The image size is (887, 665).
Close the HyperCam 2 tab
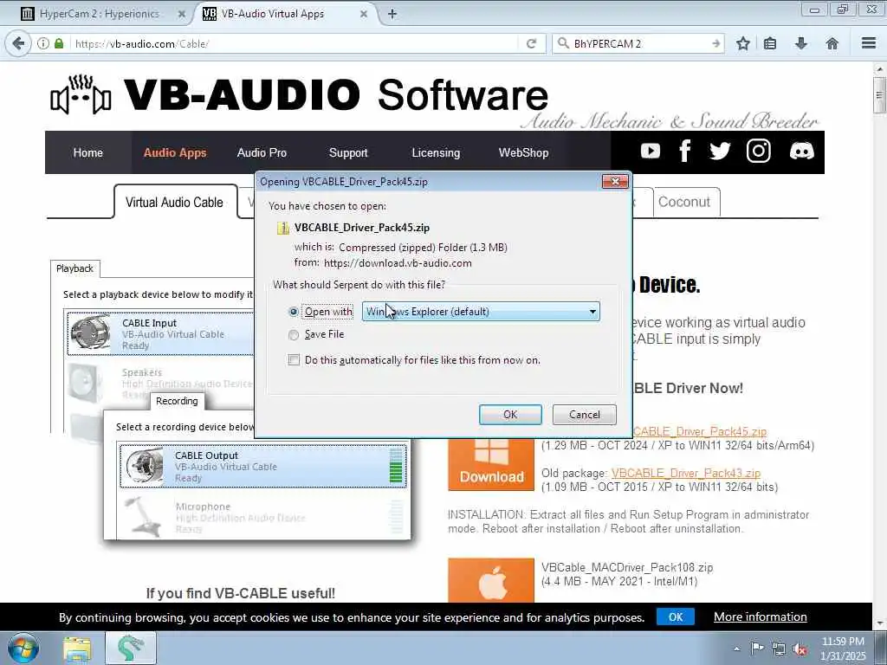[182, 14]
